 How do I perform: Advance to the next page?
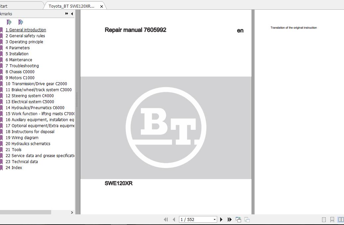pos(221,219)
